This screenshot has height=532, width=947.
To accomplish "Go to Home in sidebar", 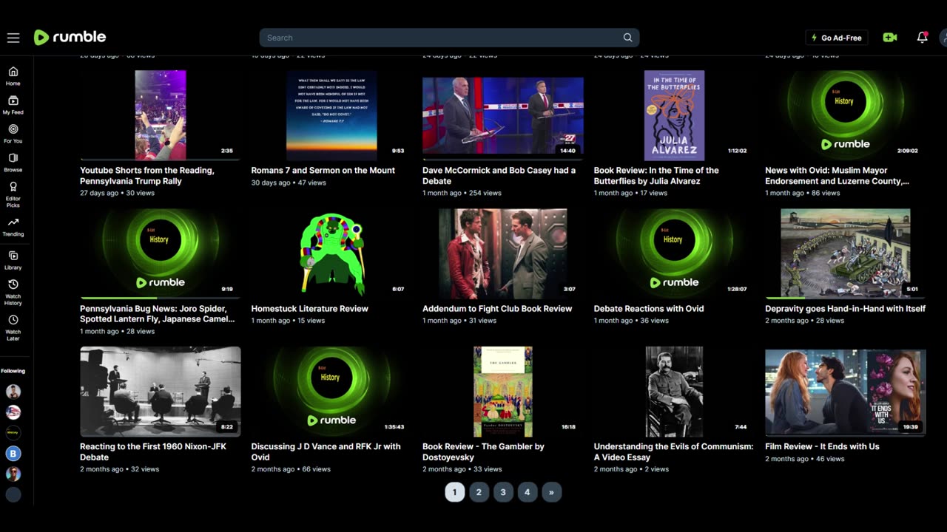I will pos(13,76).
